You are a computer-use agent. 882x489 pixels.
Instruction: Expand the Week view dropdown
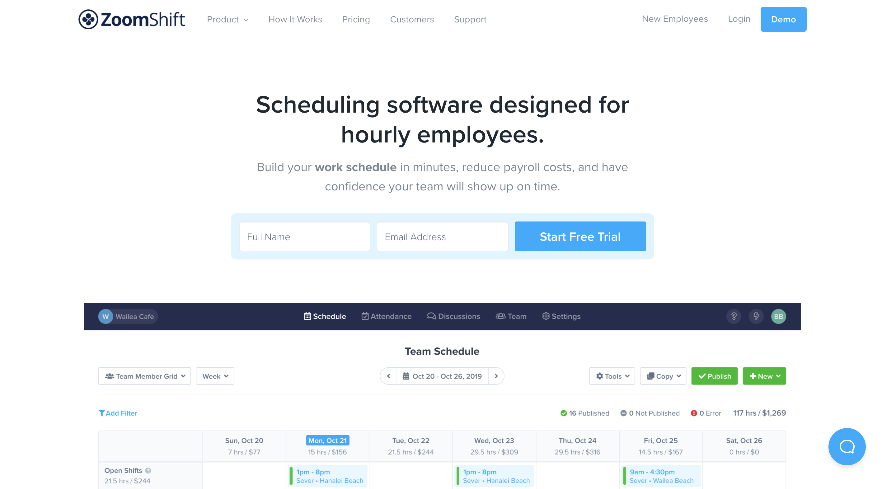pyautogui.click(x=215, y=376)
